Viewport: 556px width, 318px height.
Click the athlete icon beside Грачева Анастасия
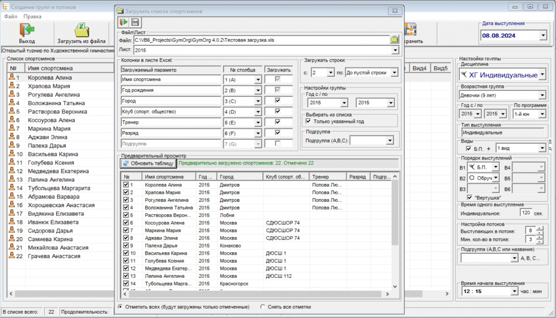point(12,256)
